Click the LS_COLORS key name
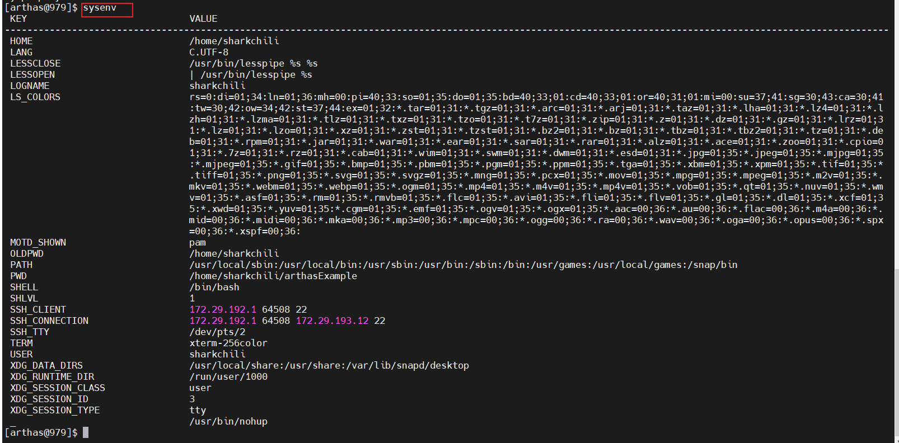 tap(35, 97)
